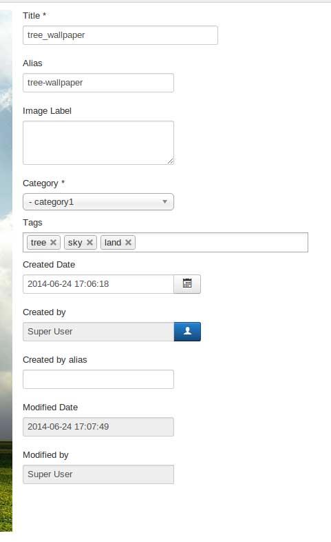331x542 pixels.
Task: Click the Created Date text field
Action: click(98, 284)
